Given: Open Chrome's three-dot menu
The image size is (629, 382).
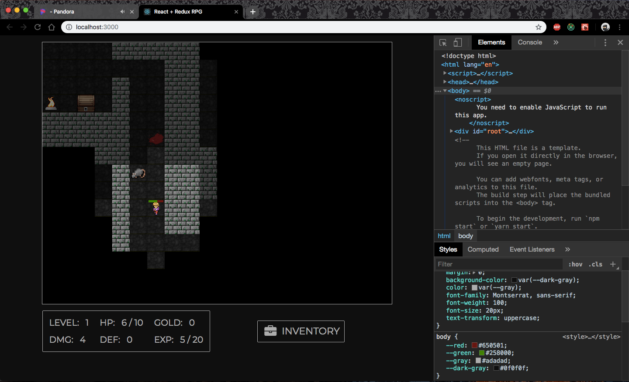Looking at the screenshot, I should 619,27.
